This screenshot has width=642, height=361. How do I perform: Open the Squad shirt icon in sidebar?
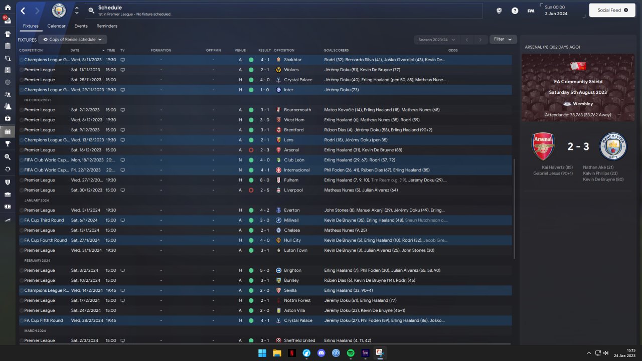pos(8,35)
